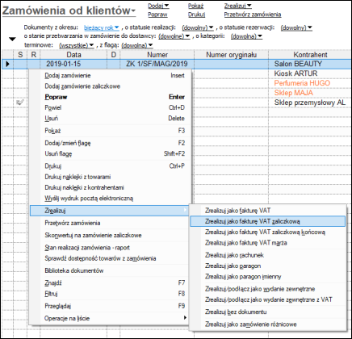Choose Dodaj zamówienie from context menu
352x339 pixels.
[x=111, y=76]
